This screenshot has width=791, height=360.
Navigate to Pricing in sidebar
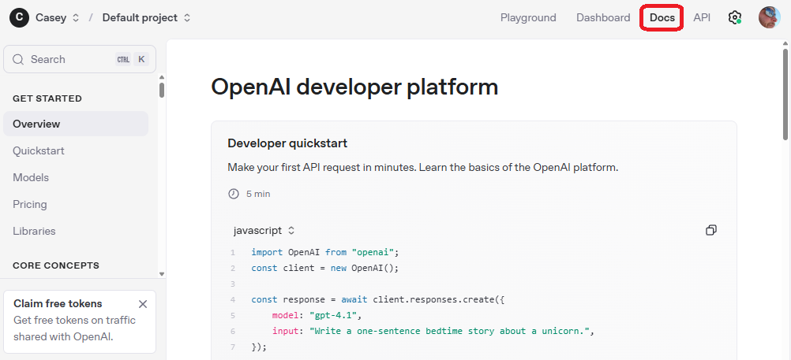click(x=30, y=204)
